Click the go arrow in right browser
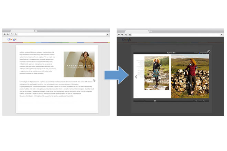The height and width of the screenshot is (151, 227). (x=221, y=35)
